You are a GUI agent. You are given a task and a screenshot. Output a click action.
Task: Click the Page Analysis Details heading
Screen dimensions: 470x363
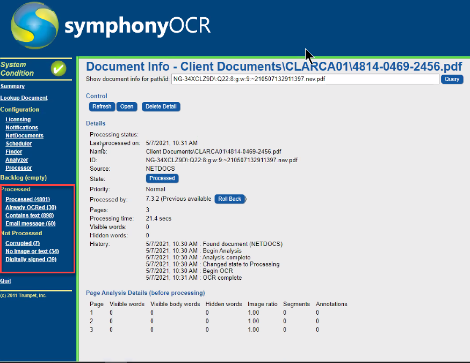tap(146, 293)
